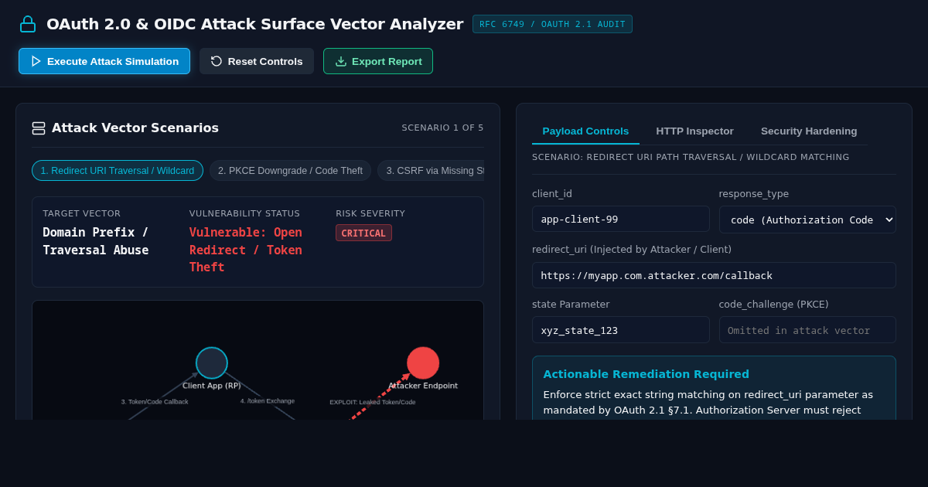This screenshot has width=928, height=487.
Task: Switch to the Security Hardening tab
Action: (809, 131)
